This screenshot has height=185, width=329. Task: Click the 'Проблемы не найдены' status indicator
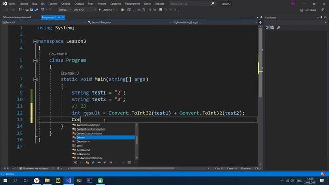tap(34, 168)
